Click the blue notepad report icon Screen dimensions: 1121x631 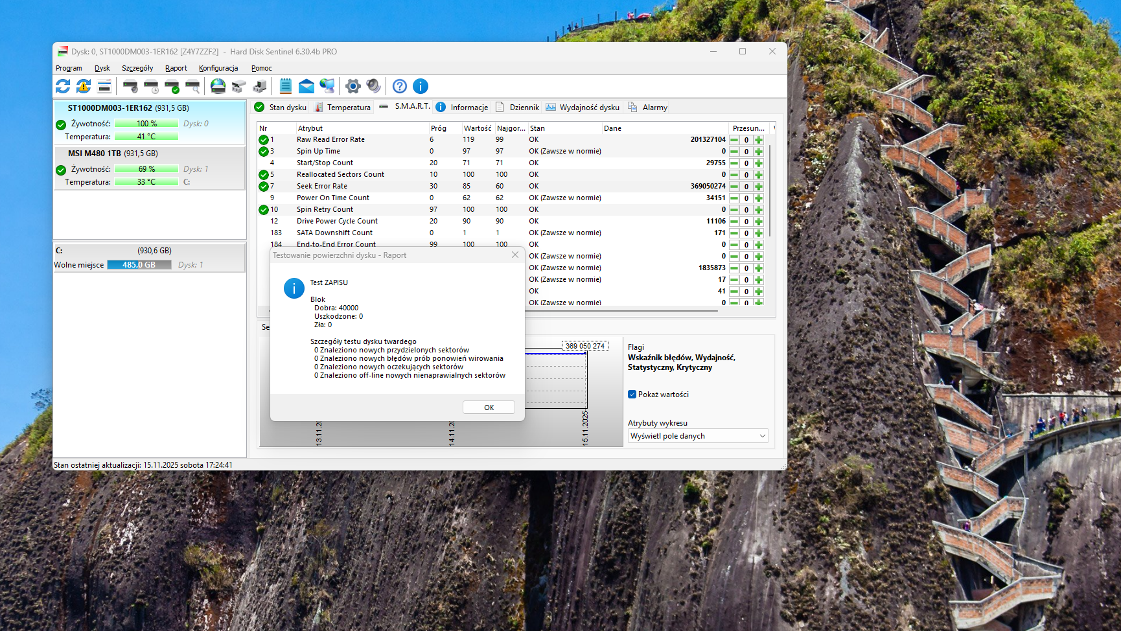coord(285,86)
